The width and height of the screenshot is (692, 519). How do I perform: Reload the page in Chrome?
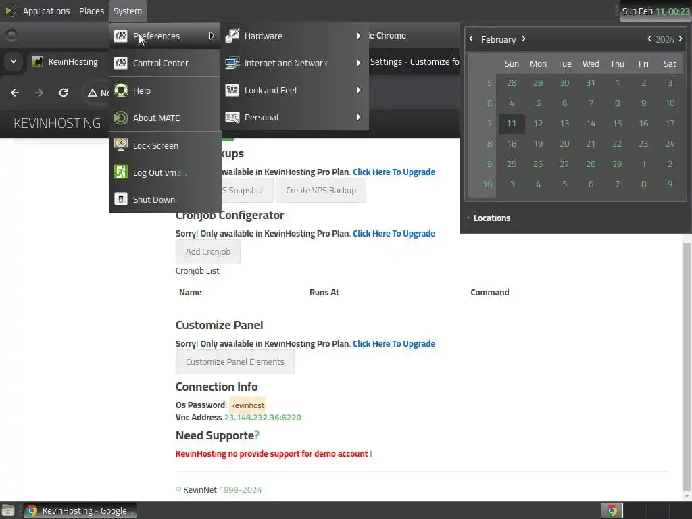tap(64, 92)
